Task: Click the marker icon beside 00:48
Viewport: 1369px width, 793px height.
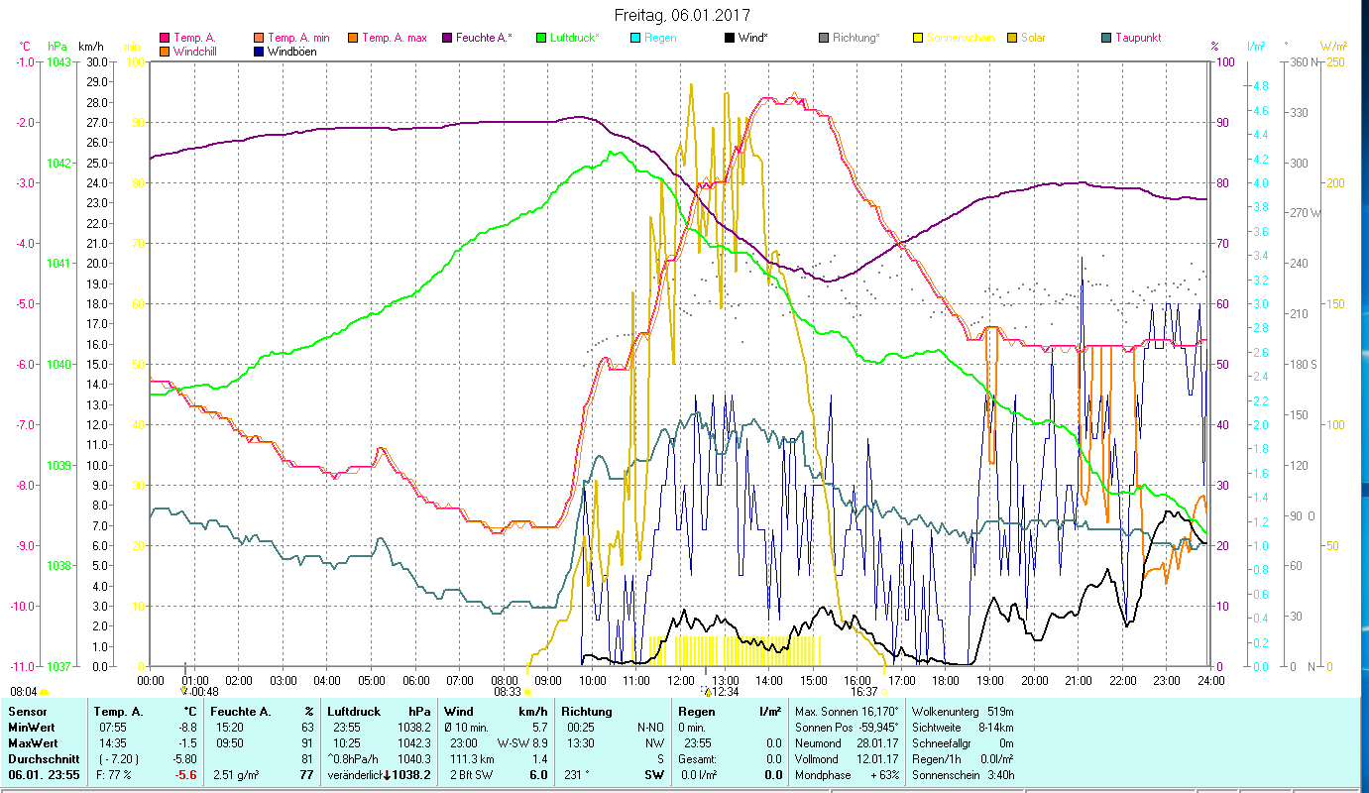Action: point(184,691)
